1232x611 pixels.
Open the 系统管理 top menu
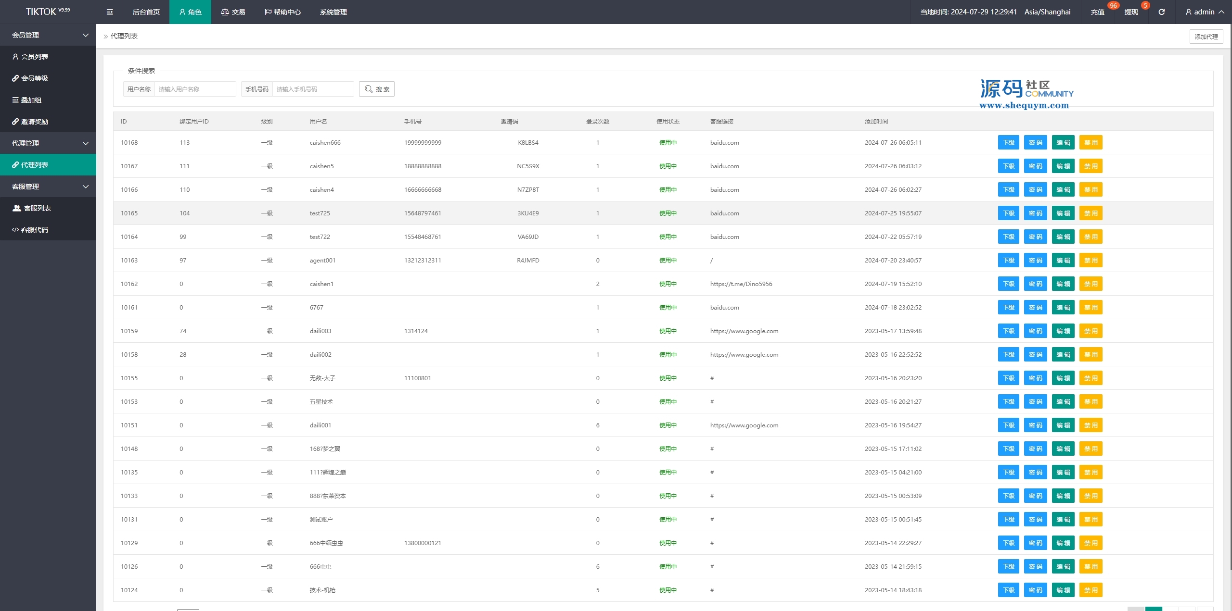333,12
